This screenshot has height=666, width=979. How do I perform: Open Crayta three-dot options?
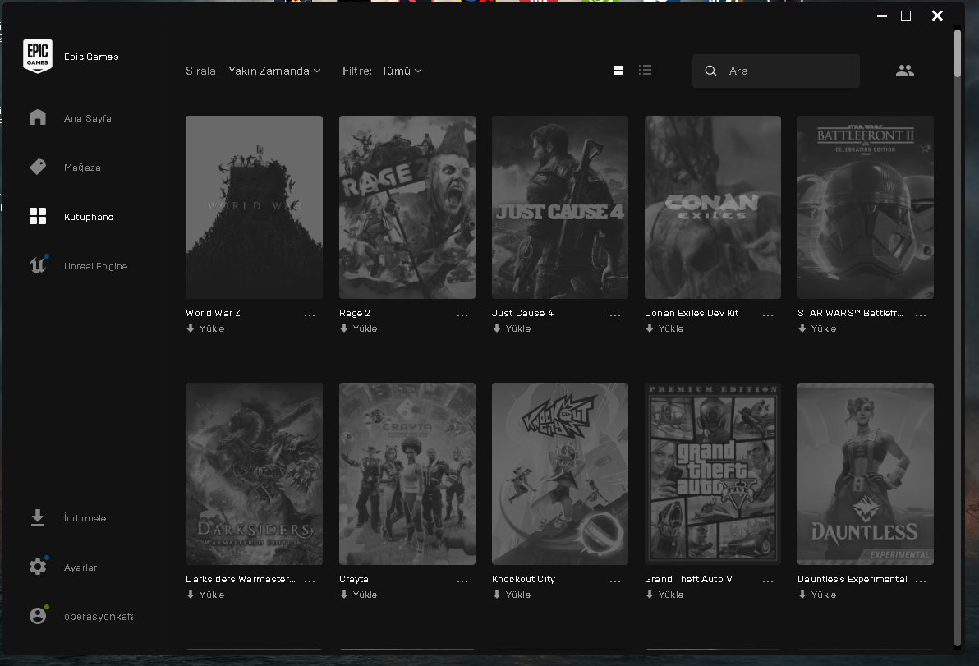tap(462, 581)
